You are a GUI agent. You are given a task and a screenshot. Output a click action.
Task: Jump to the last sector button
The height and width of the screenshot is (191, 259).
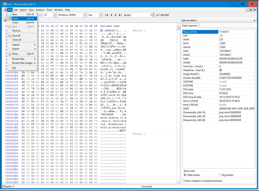click(120, 15)
